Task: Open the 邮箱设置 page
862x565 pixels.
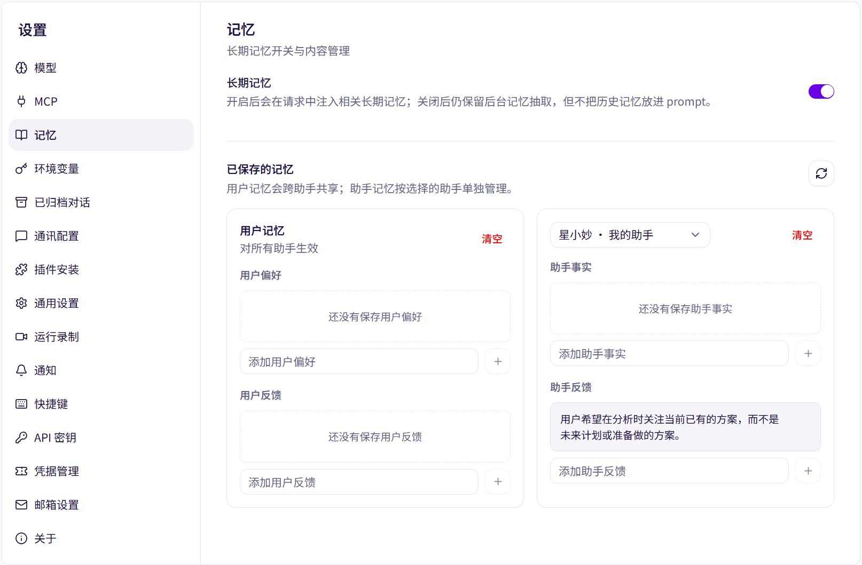Action: pos(101,505)
